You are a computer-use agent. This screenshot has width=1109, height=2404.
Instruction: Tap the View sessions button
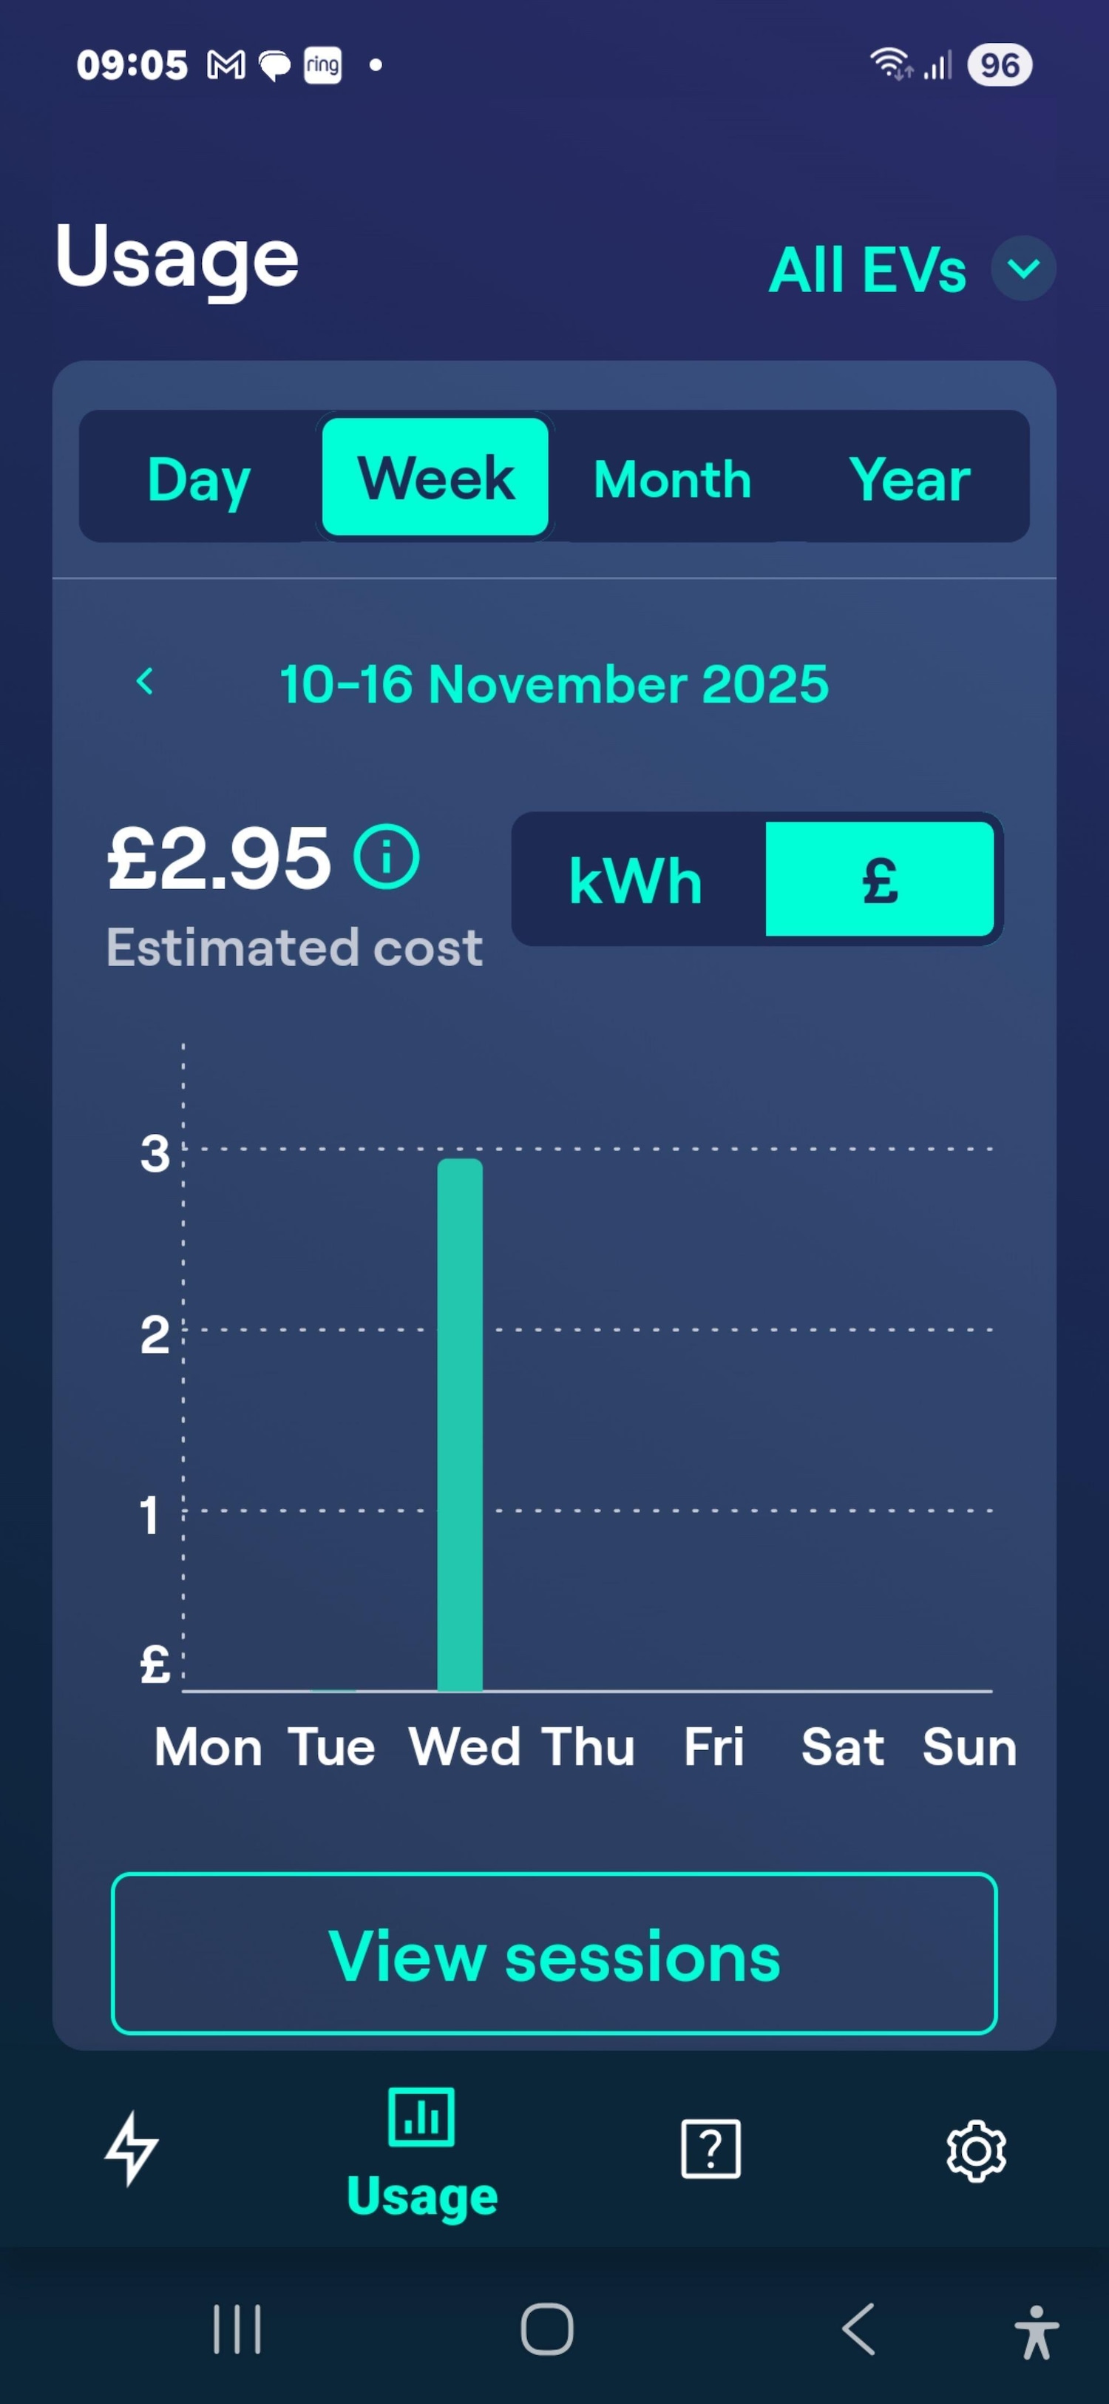[x=554, y=1955]
